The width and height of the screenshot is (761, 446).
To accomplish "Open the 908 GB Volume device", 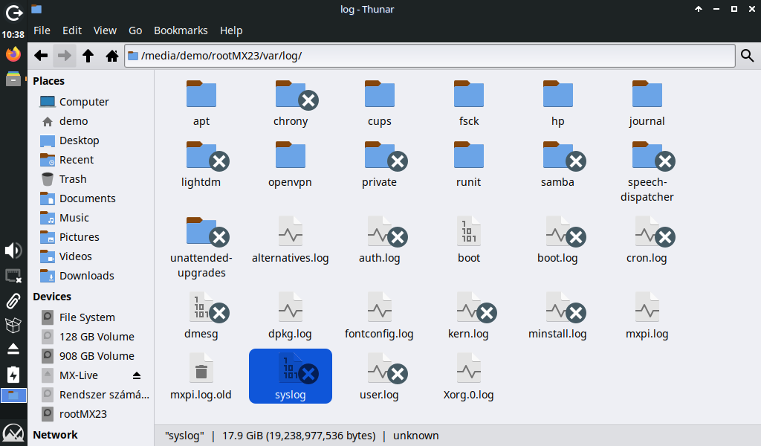I will [97, 356].
